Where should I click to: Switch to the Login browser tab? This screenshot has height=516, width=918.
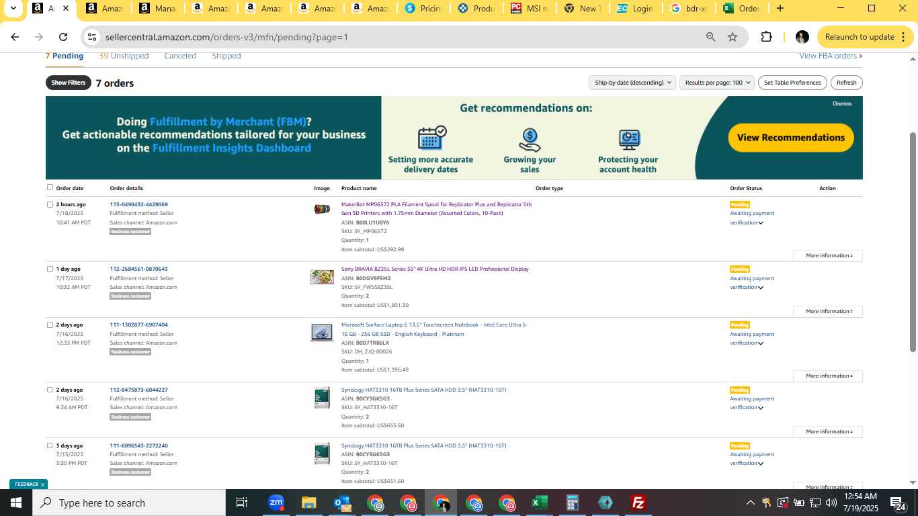636,9
